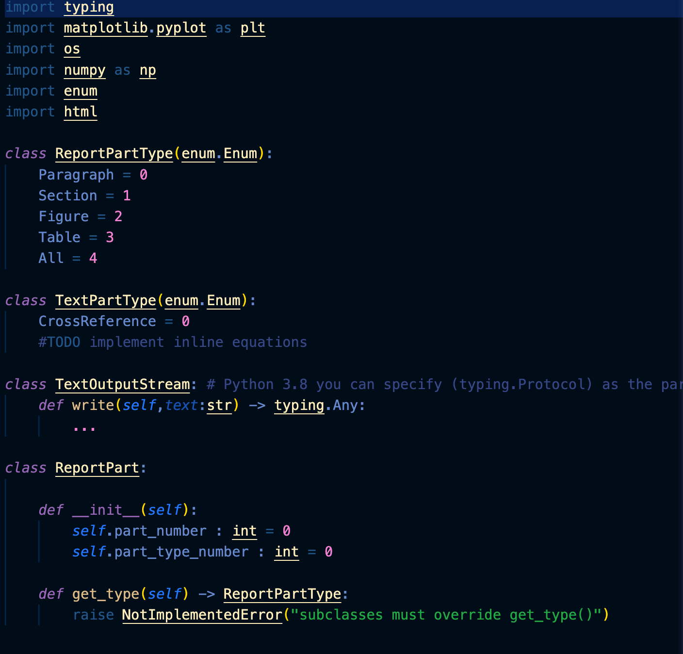Click the Figure enum value 2
Screen dimensions: 683x654
[x=118, y=216]
